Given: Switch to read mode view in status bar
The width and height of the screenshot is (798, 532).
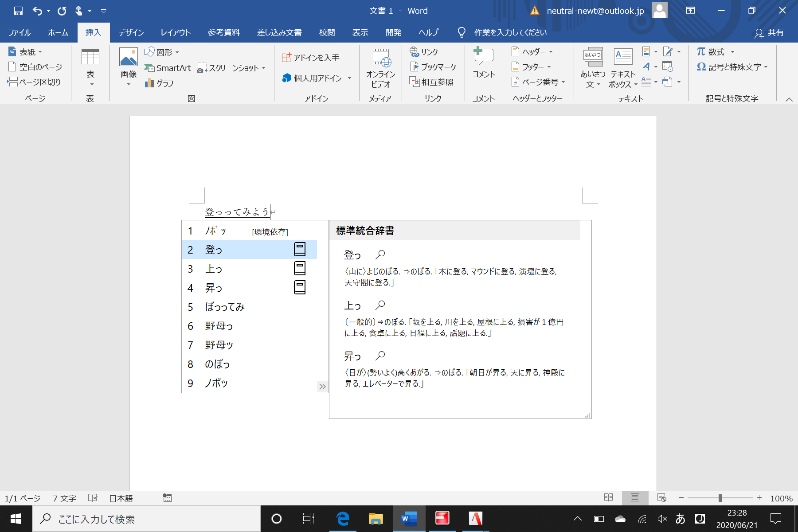Looking at the screenshot, I should coord(608,498).
